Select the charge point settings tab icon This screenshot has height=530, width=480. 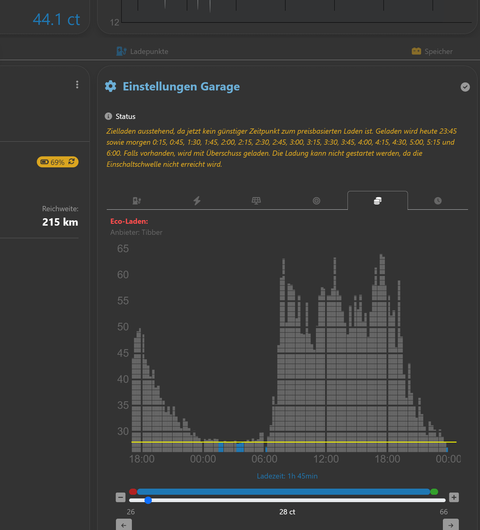[x=136, y=201]
